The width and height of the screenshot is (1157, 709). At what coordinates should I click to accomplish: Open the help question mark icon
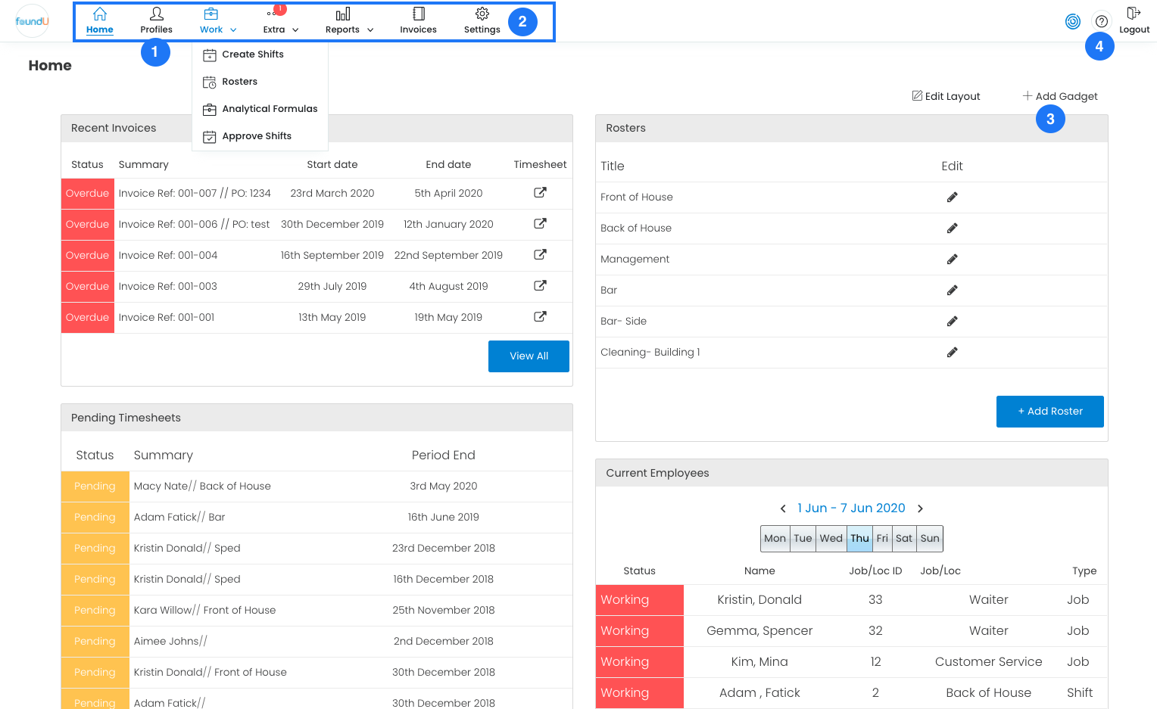tap(1102, 21)
